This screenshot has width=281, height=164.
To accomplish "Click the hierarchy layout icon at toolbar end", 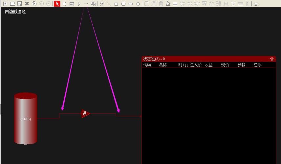I will tap(256, 4).
